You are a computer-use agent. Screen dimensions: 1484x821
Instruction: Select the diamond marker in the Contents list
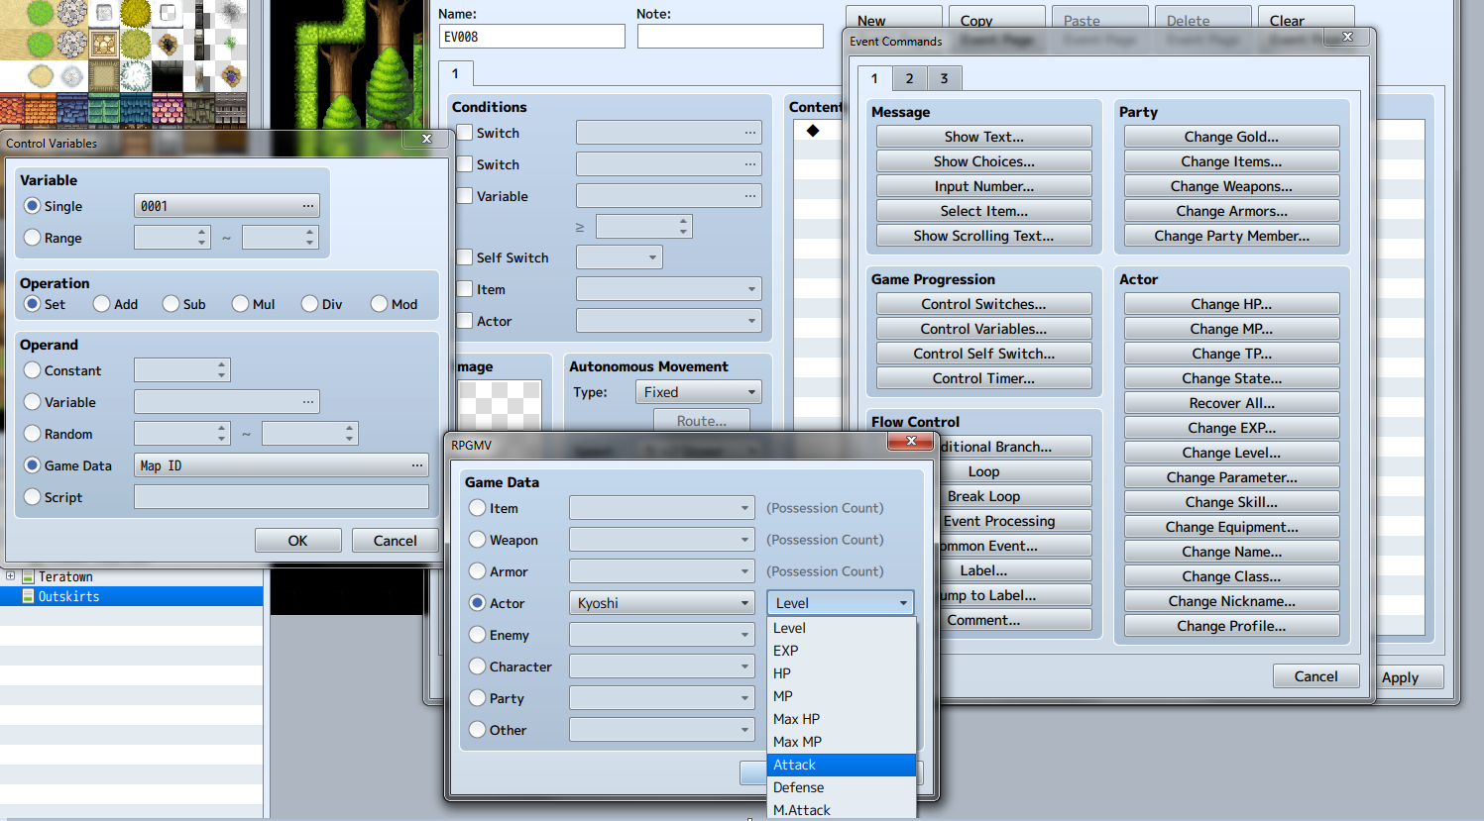click(813, 131)
